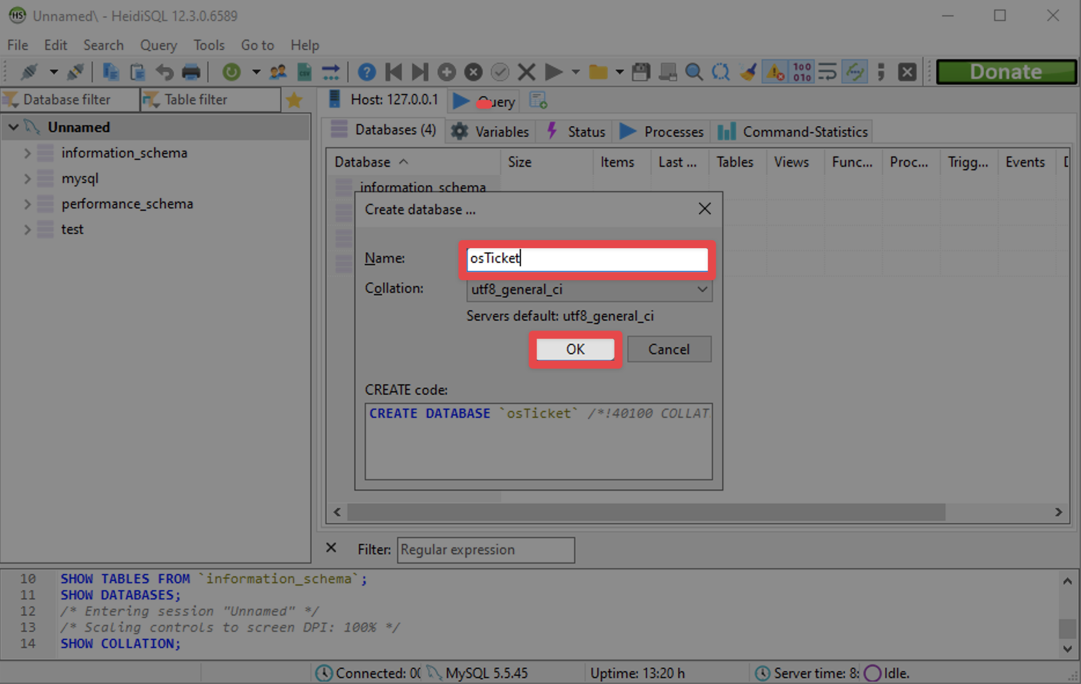
Task: Click the green Refresh icon
Action: [231, 72]
